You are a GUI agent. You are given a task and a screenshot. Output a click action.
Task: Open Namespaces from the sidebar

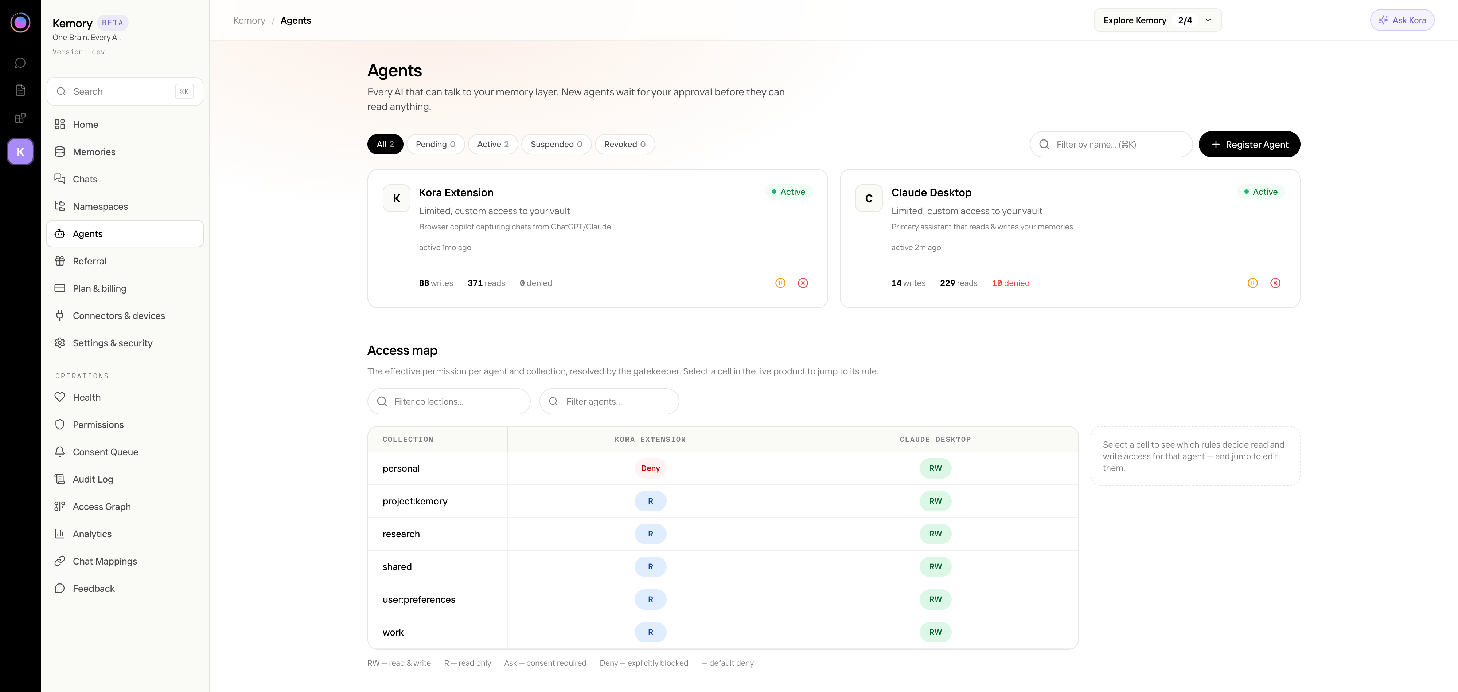tap(125, 207)
